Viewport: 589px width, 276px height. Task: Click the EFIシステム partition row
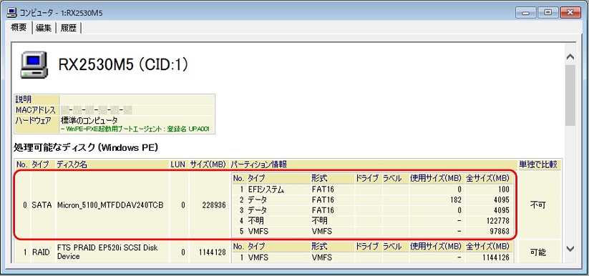371,189
